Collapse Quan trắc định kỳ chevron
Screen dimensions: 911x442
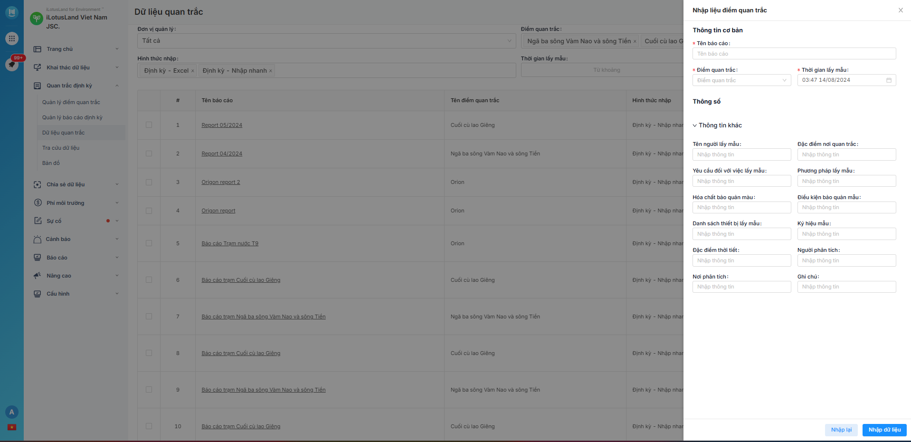click(117, 86)
